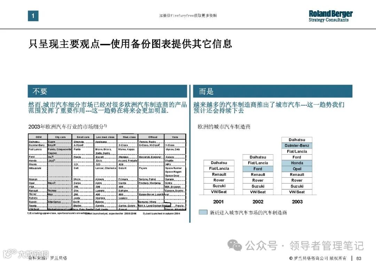Click highlighted "Honda" in the 2003 column
Screen dimensions: 376x261
297,163
